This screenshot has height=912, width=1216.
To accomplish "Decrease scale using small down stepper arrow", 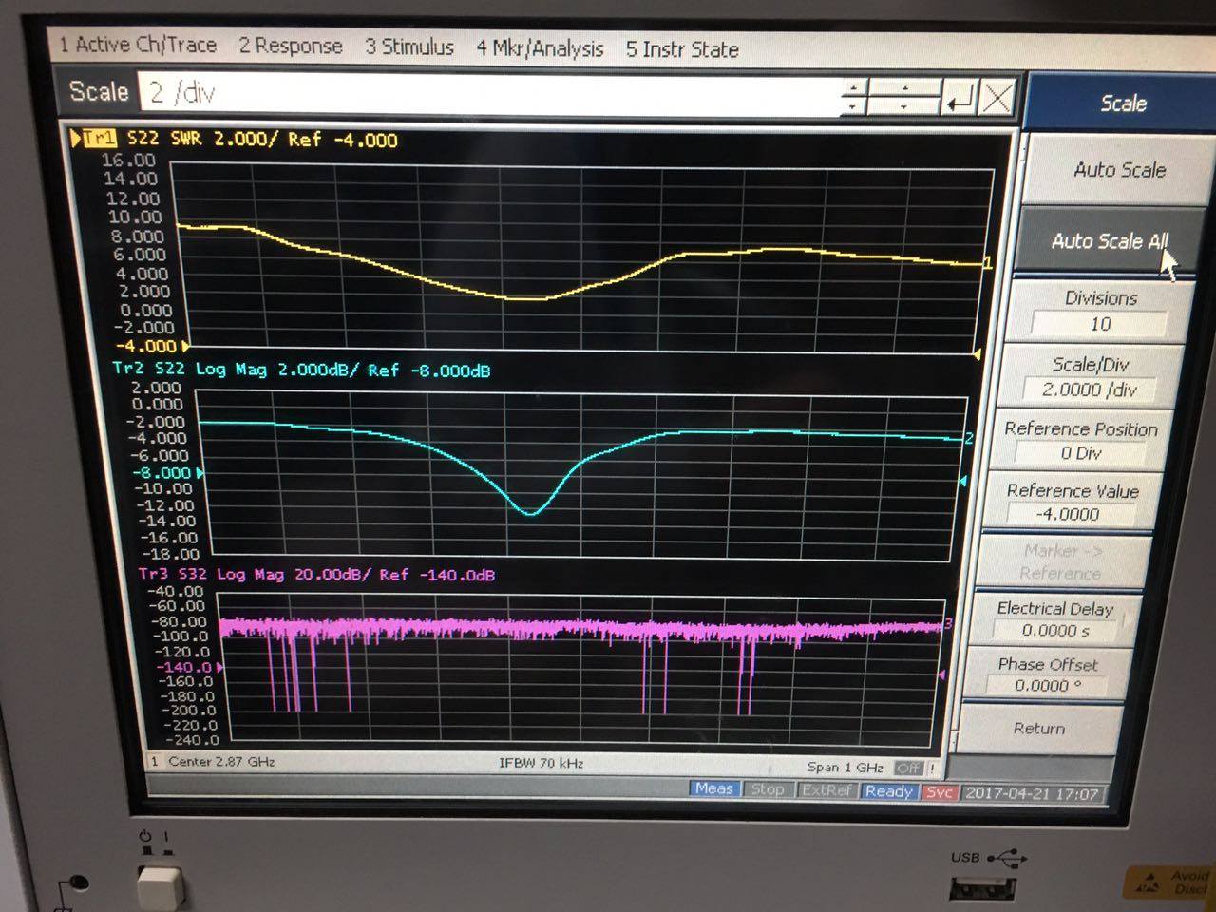I will click(x=853, y=106).
